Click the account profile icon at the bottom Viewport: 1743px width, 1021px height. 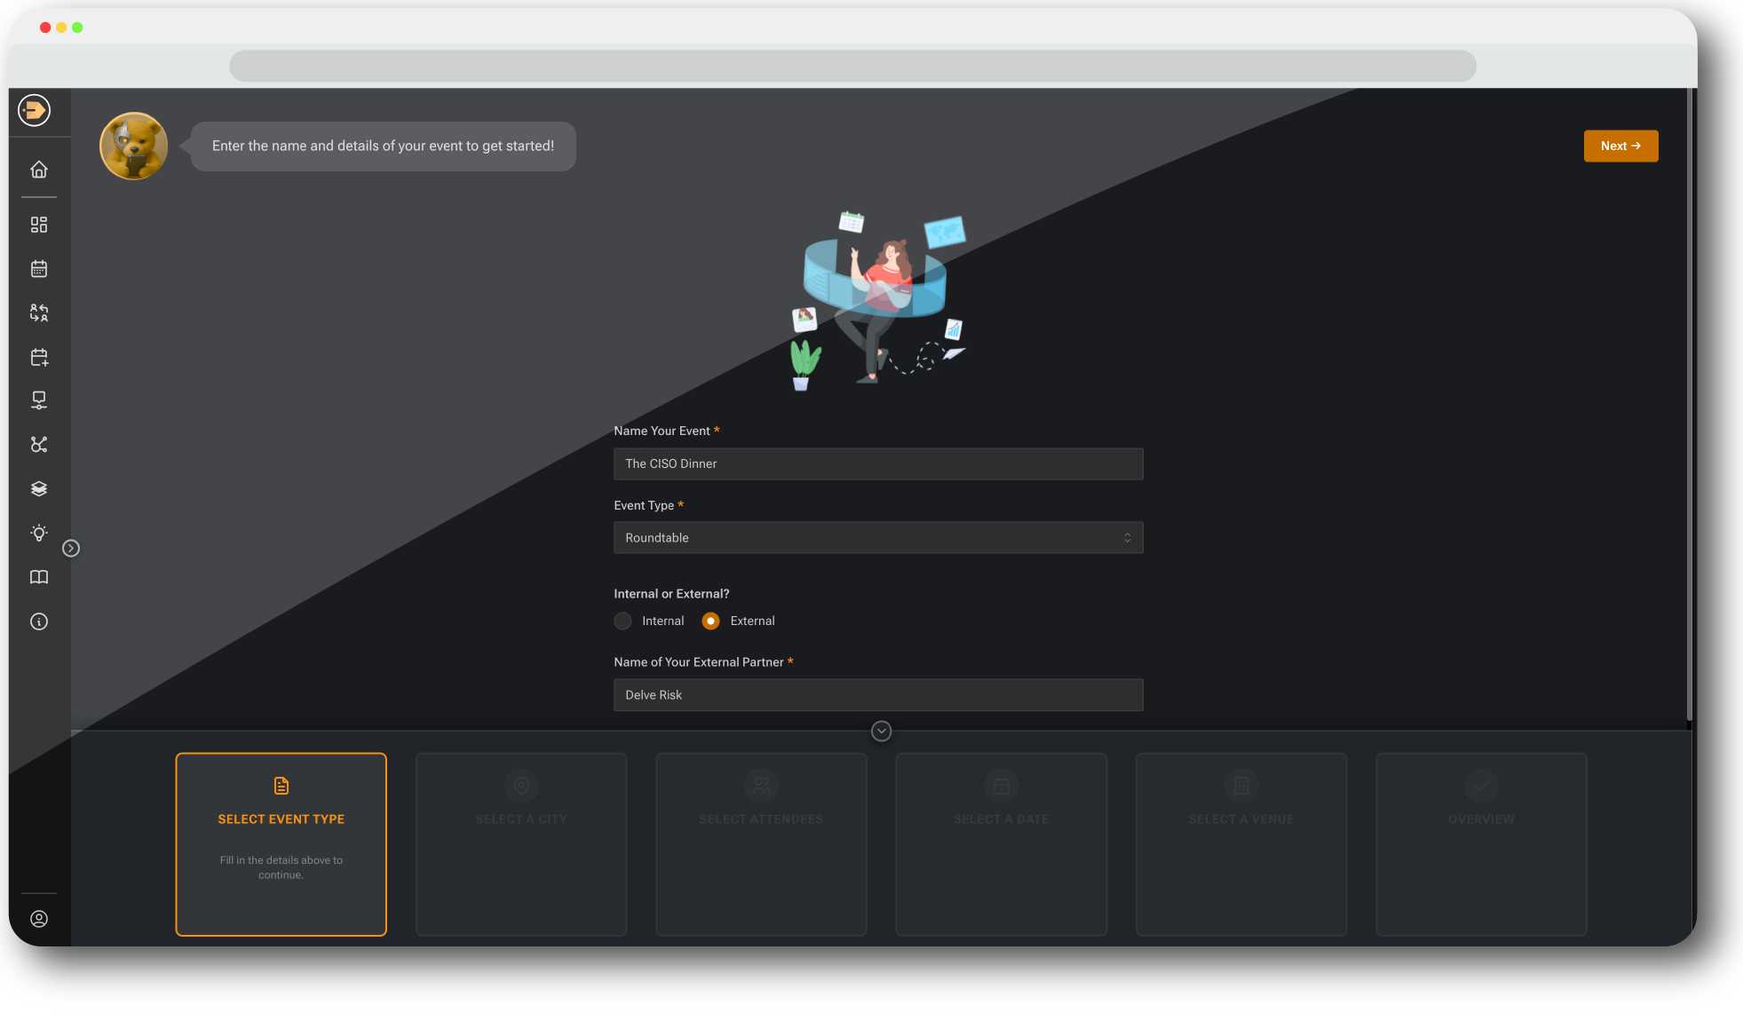pyautogui.click(x=38, y=919)
